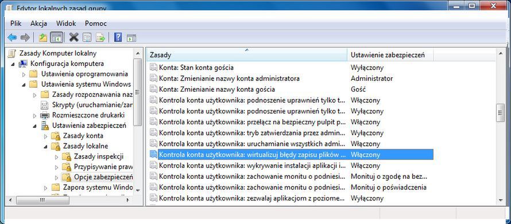Expand the Zasady konta node
Image resolution: width=511 pixels, height=224 pixels.
[x=45, y=136]
